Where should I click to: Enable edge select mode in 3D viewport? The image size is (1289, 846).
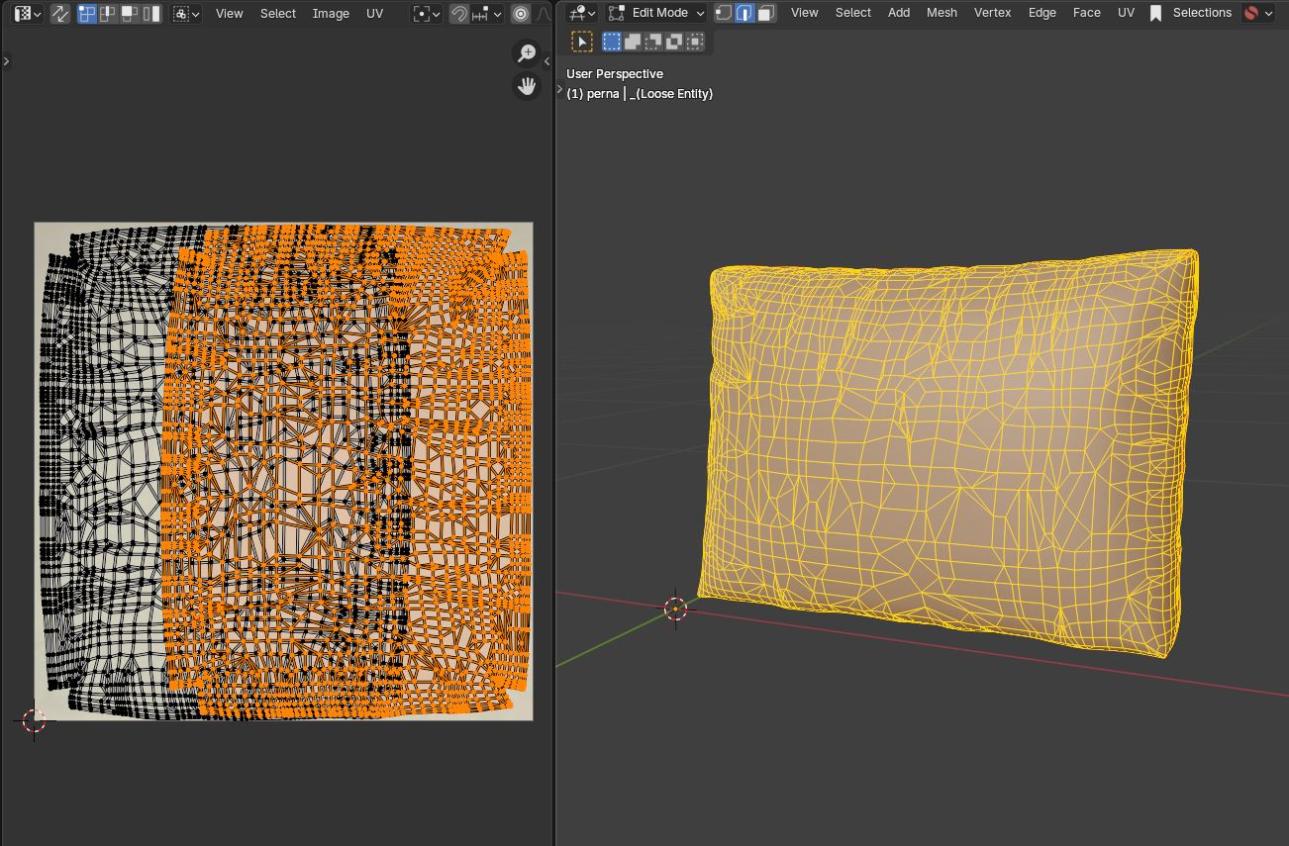(744, 13)
